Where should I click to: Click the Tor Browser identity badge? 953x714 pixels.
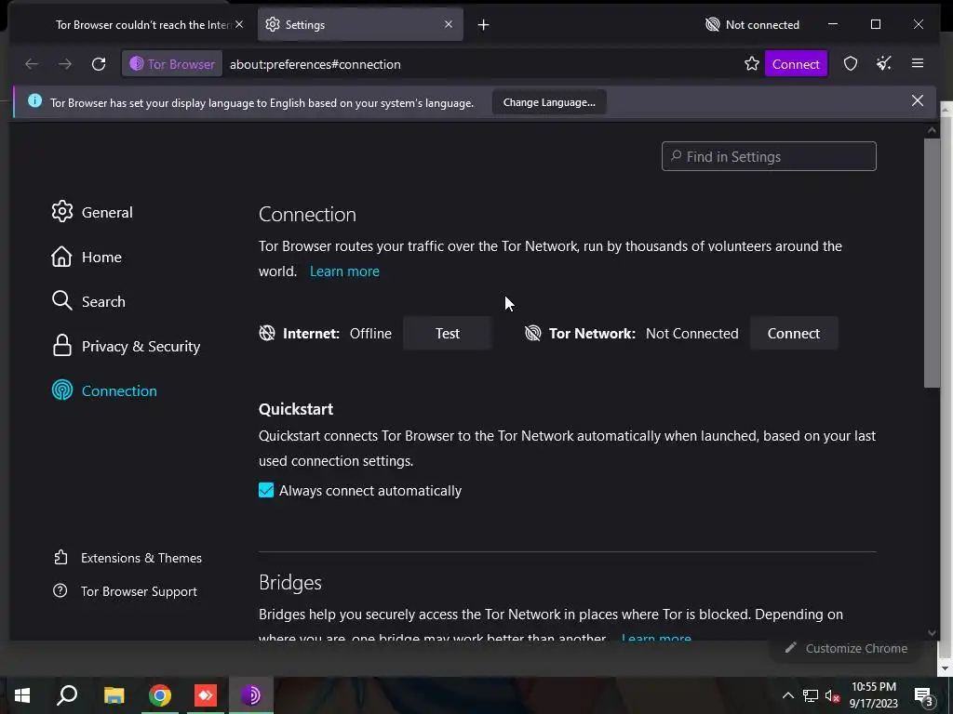click(172, 64)
